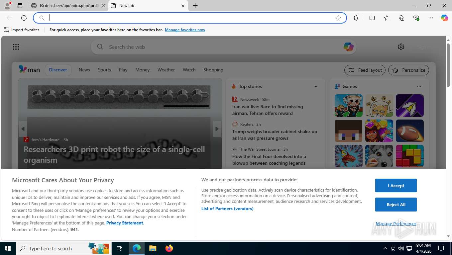Image resolution: width=452 pixels, height=255 pixels.
Task: Open the volume speaker tray icon
Action: 401,248
